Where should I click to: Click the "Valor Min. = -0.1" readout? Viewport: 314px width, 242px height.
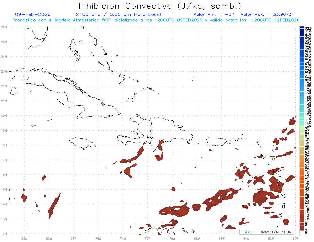click(x=215, y=14)
